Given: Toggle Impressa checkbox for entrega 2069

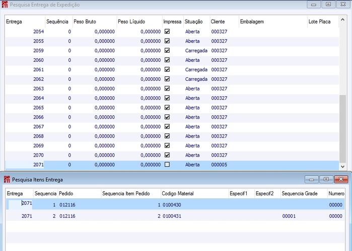Looking at the screenshot, I should tap(167, 146).
